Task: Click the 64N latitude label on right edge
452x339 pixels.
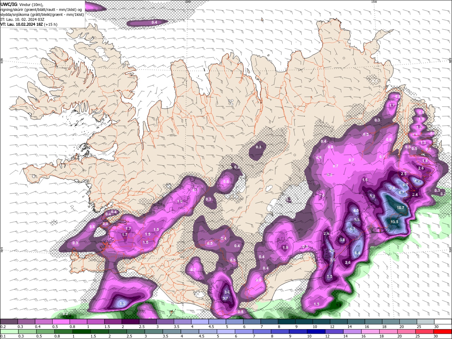Action: tap(450, 249)
